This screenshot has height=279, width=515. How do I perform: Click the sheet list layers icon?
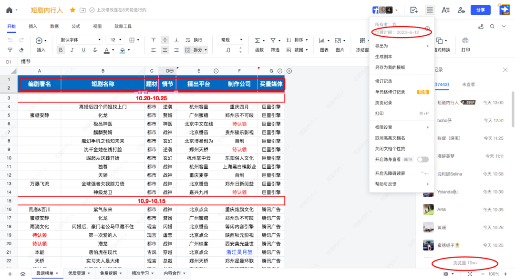pos(23,274)
